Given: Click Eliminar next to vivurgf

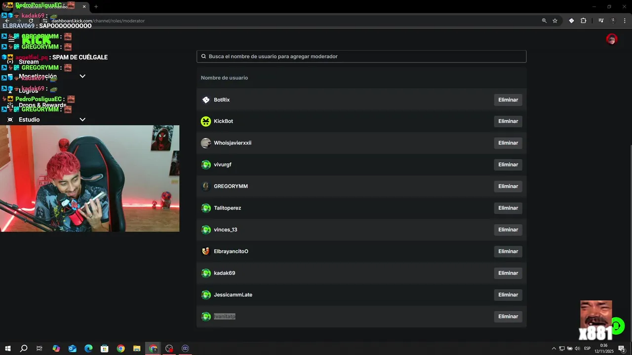Looking at the screenshot, I should 508,165.
